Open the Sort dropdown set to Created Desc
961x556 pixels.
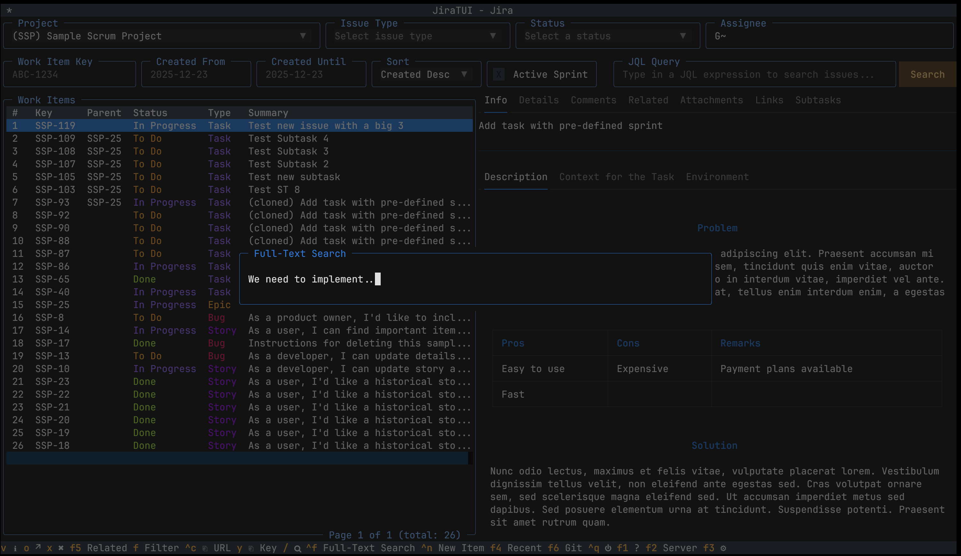[426, 74]
